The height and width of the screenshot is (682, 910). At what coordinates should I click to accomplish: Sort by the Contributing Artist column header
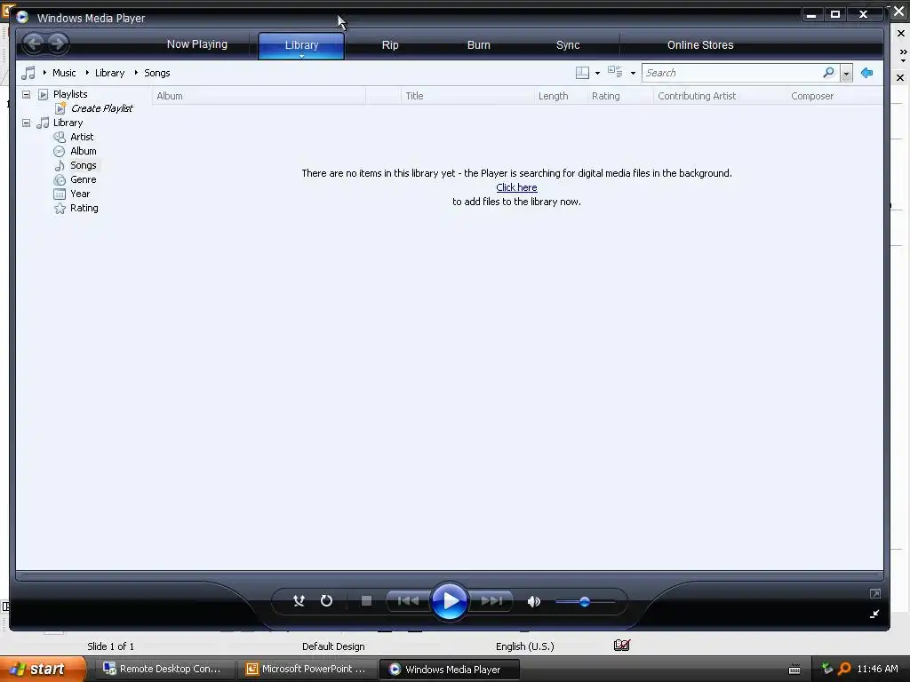[x=720, y=96]
